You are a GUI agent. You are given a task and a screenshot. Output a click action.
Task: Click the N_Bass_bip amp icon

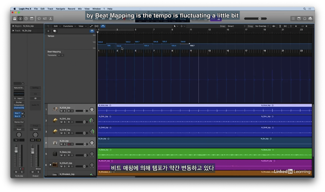click(55, 154)
